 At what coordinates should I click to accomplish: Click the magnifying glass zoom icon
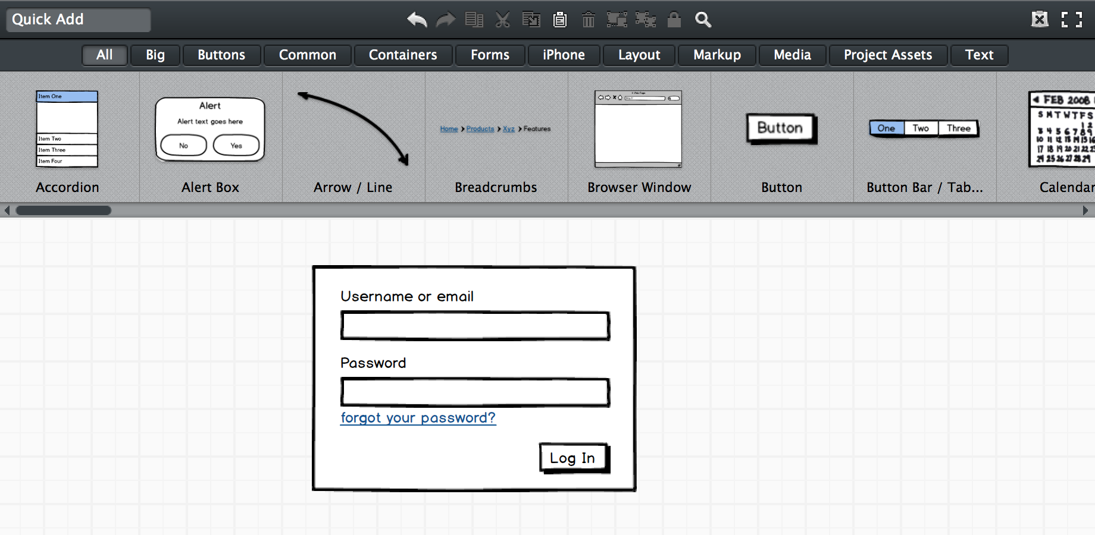703,20
